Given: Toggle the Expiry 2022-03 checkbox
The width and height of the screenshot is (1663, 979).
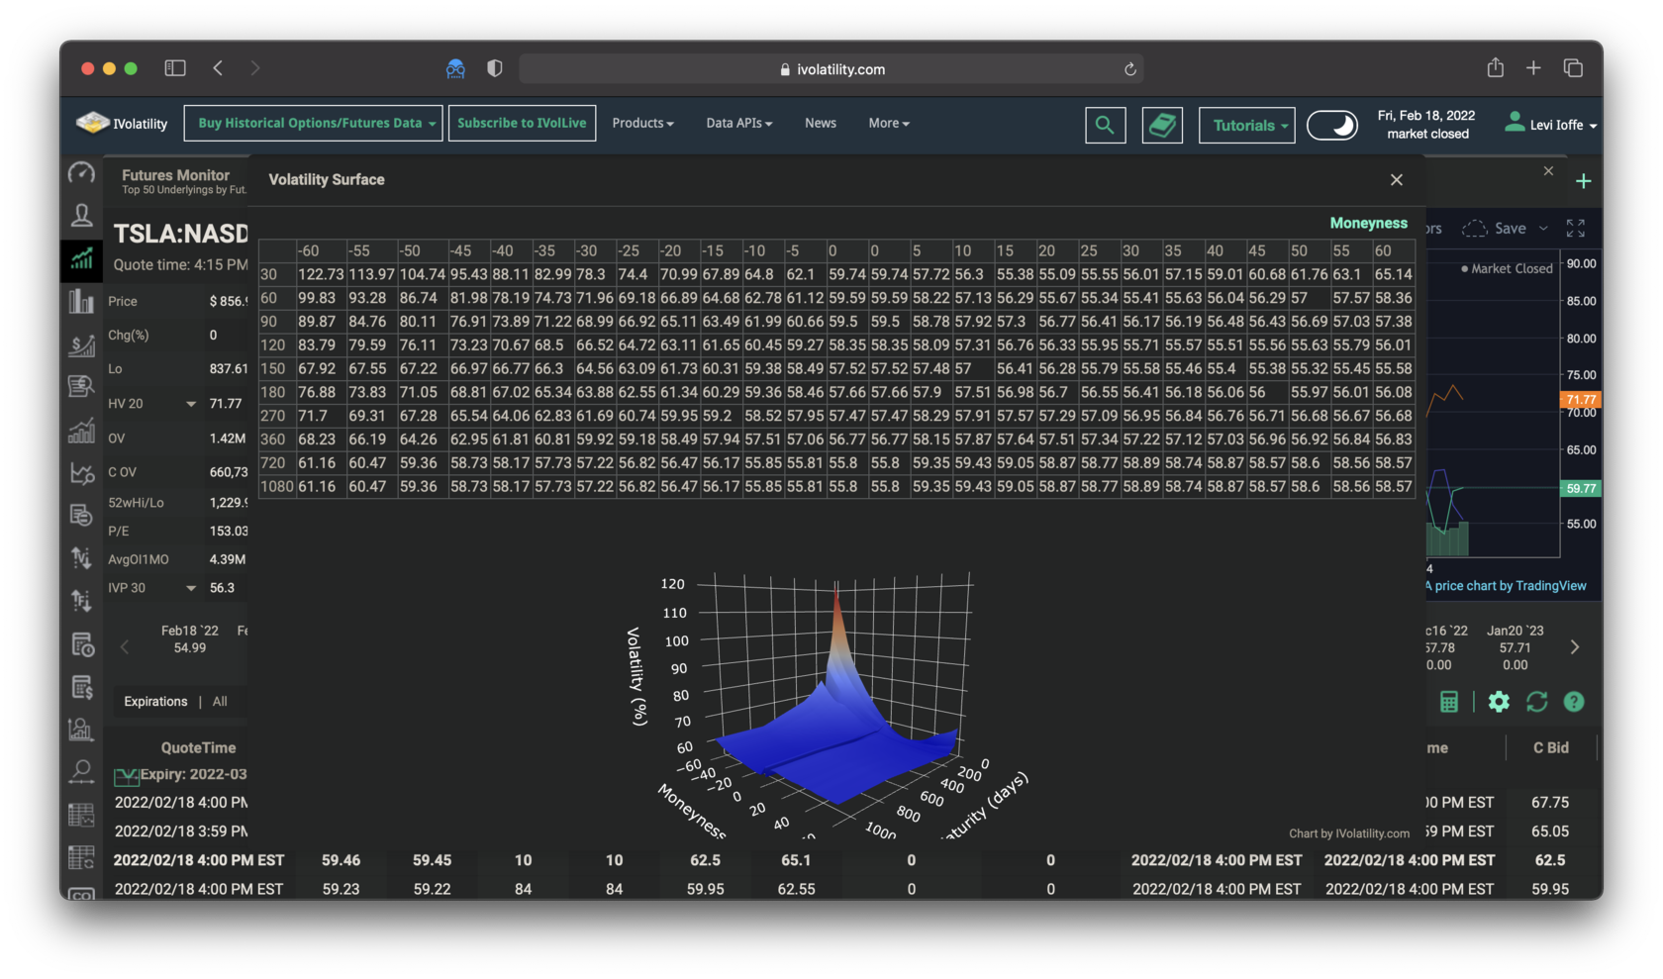Looking at the screenshot, I should (126, 776).
